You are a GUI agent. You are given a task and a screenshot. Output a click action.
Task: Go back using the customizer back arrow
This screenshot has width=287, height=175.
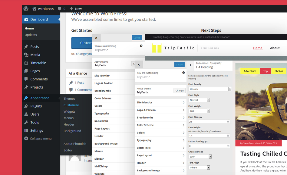point(190,65)
